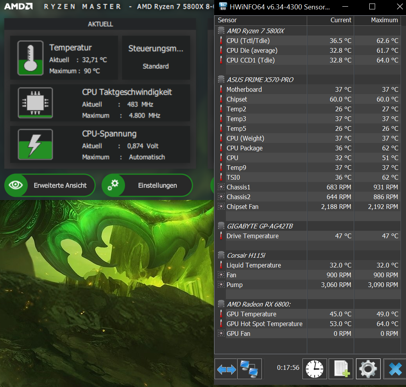Click the CPU chip Taktgeschwindigkeit icon

click(x=36, y=103)
